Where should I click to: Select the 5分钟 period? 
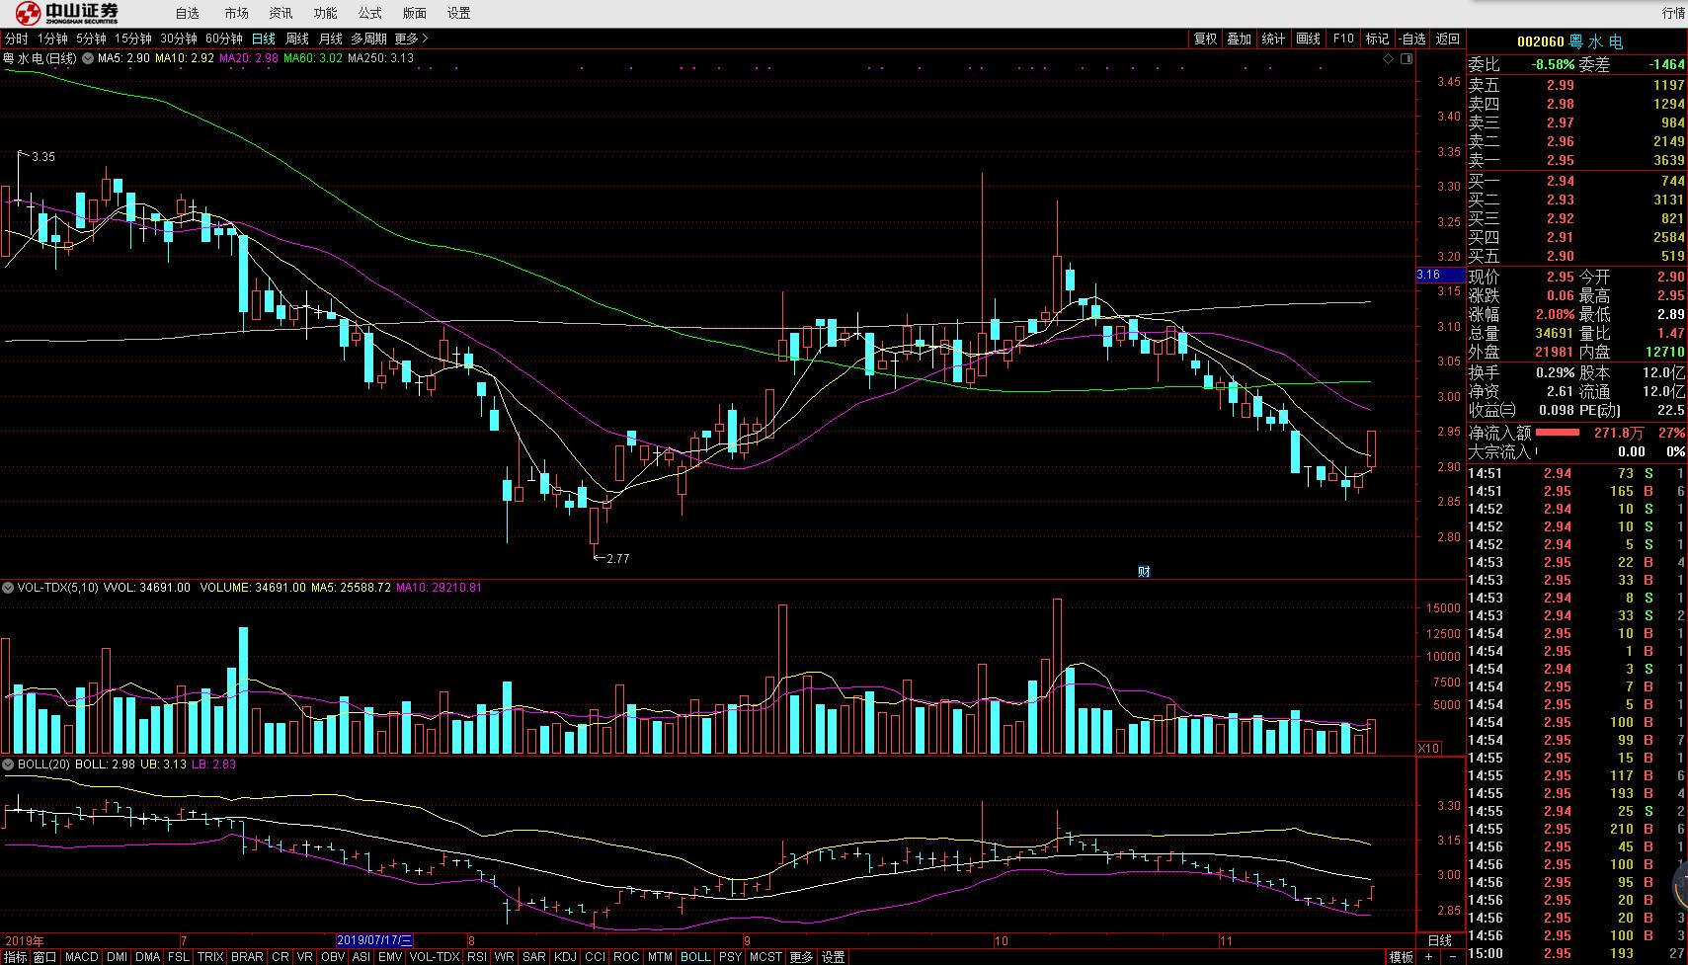91,39
